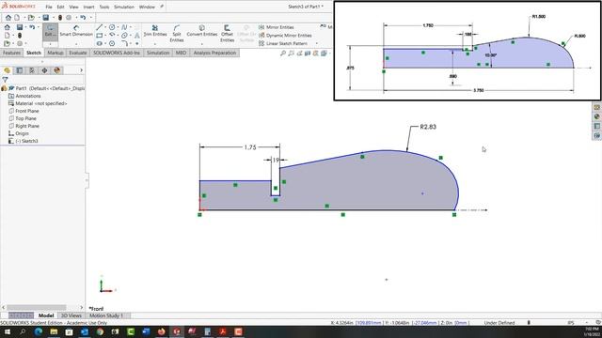602x338 pixels.
Task: Switch to the Analysis Preparation tab
Action: click(x=214, y=53)
